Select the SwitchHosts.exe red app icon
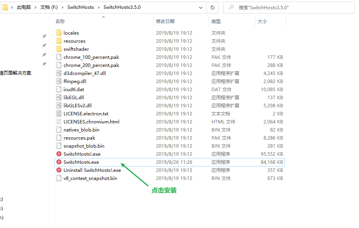The height and width of the screenshot is (228, 359). coord(59,162)
